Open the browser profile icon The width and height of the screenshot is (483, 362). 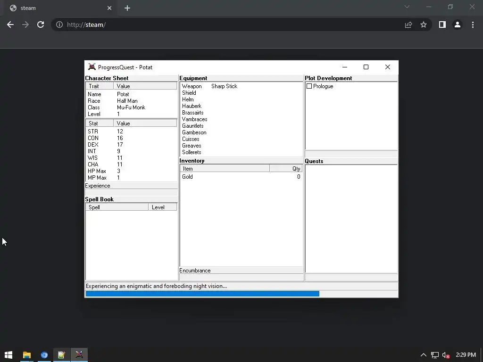tap(458, 25)
